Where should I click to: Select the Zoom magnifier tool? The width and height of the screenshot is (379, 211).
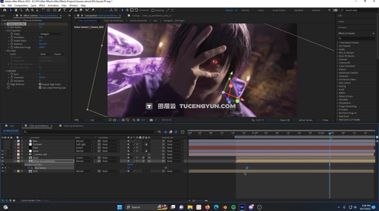(x=21, y=10)
